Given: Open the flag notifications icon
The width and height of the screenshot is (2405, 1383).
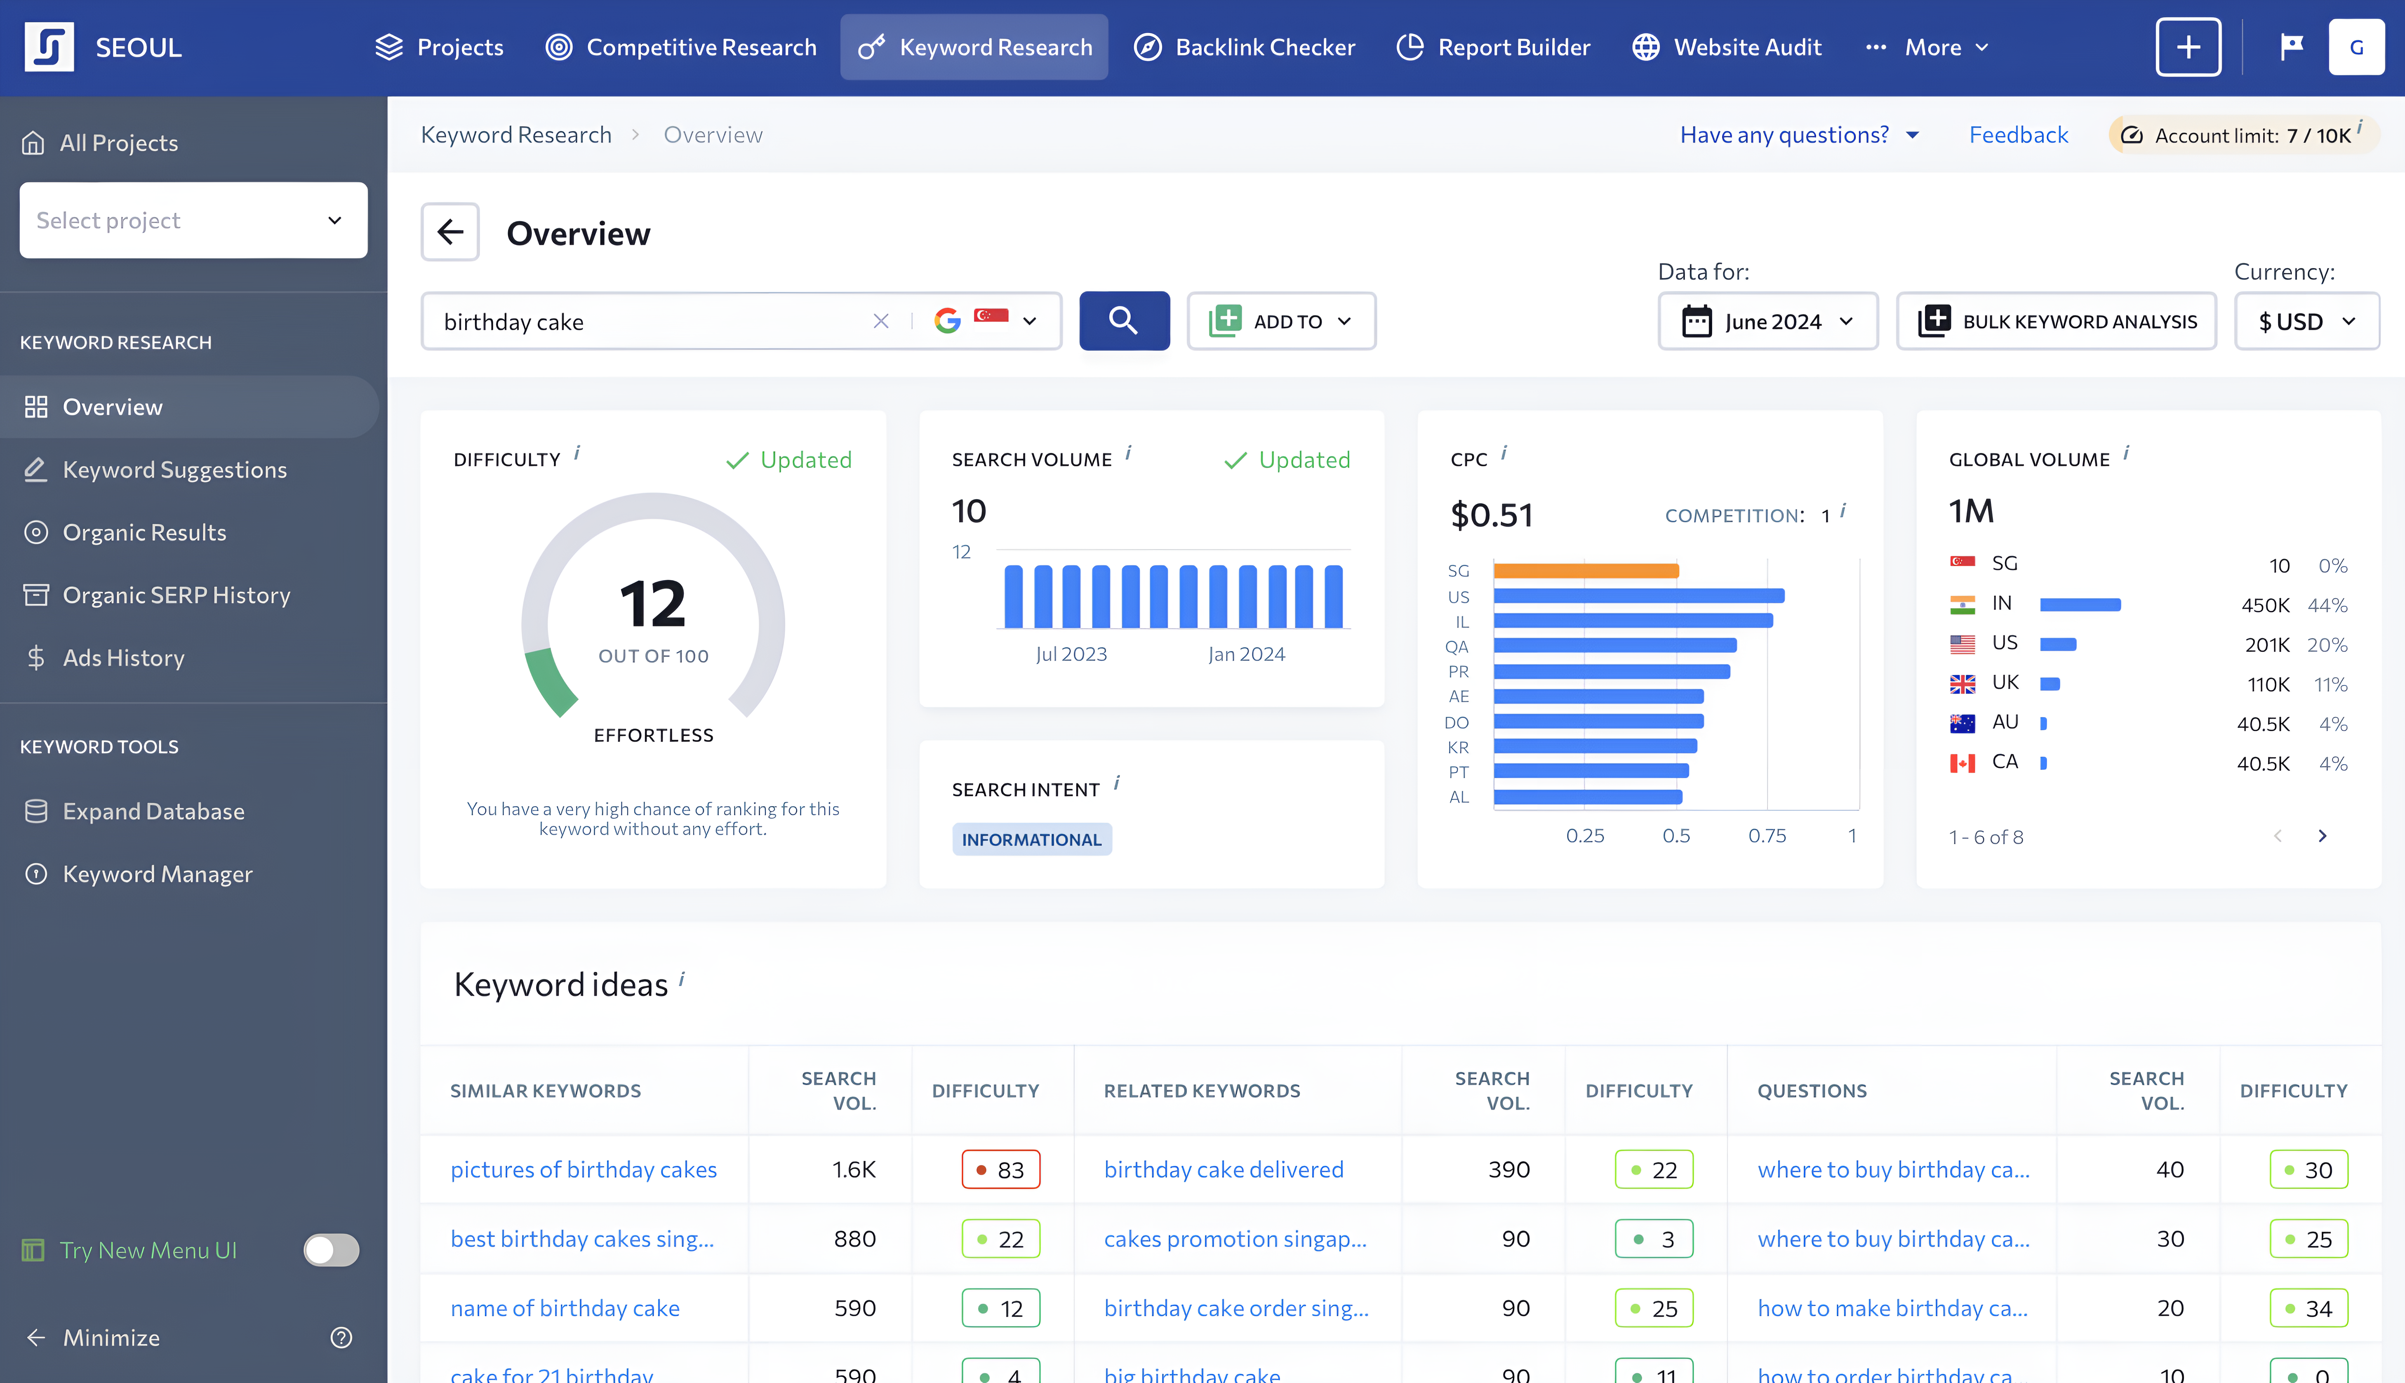Looking at the screenshot, I should 2292,47.
